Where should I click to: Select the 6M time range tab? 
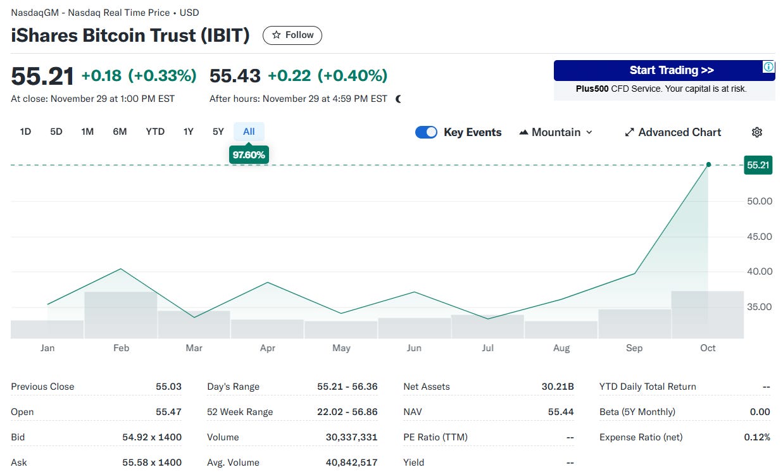pos(120,132)
